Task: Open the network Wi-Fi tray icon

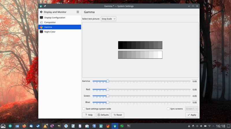Action: pyautogui.click(x=209, y=126)
